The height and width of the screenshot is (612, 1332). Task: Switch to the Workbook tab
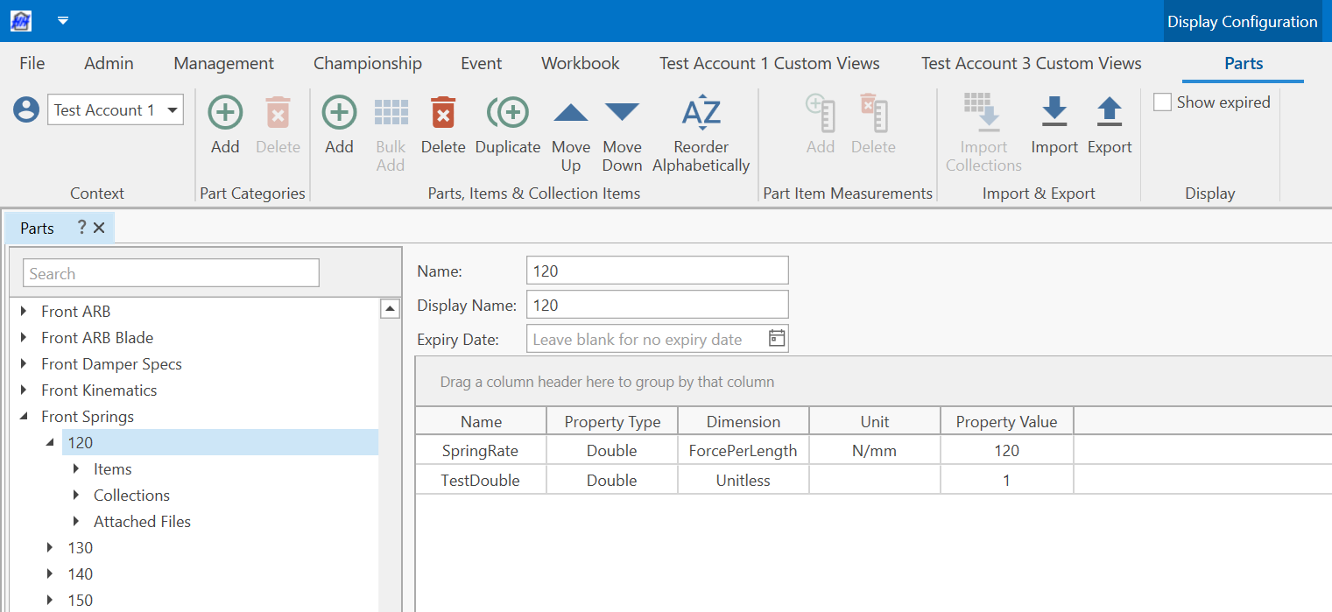pos(580,63)
